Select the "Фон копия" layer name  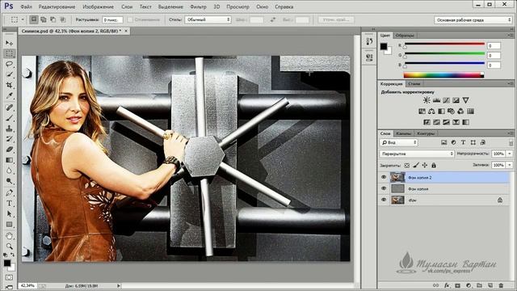coord(418,189)
